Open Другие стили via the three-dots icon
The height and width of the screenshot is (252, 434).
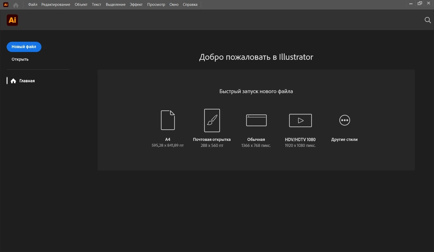coord(344,120)
